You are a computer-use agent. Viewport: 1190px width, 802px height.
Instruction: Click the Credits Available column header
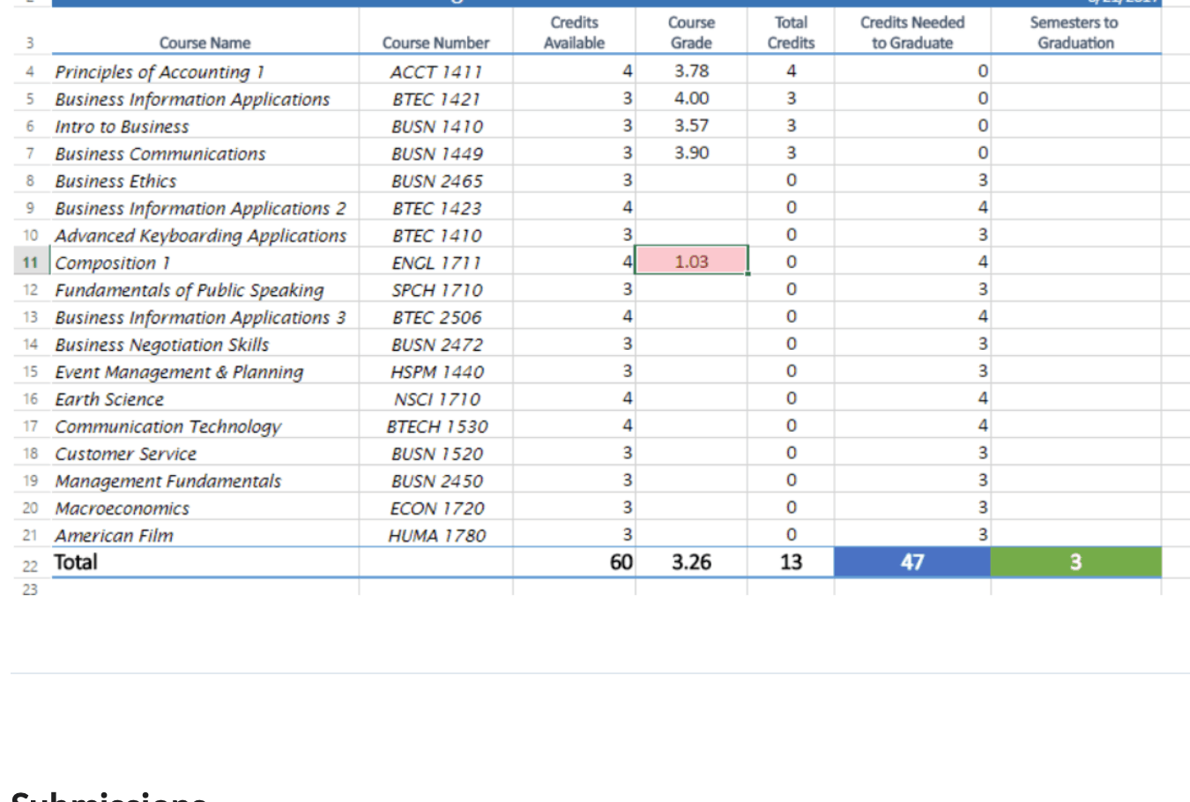pyautogui.click(x=574, y=33)
